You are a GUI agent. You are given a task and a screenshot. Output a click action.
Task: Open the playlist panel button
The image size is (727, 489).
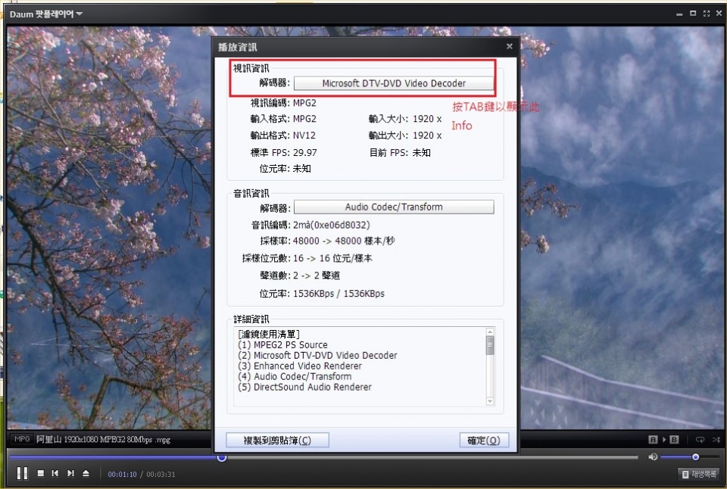[697, 474]
